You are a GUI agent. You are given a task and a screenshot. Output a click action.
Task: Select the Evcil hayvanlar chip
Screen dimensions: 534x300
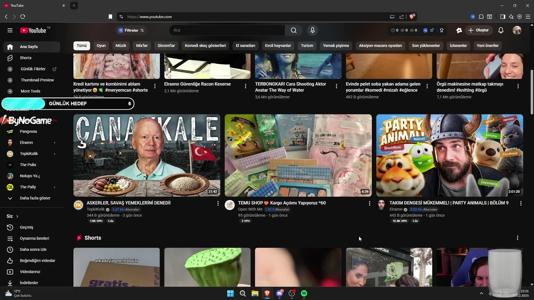point(278,46)
